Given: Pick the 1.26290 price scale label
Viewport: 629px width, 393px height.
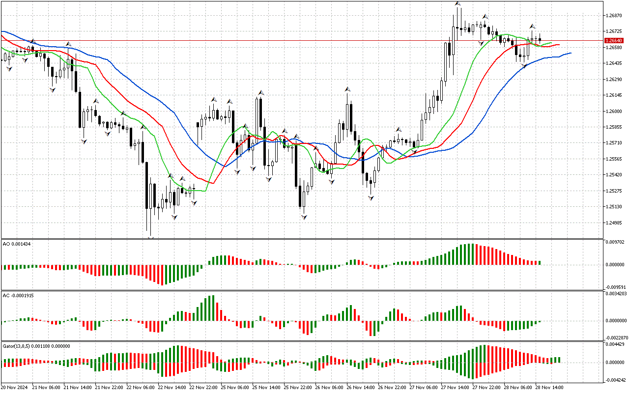Looking at the screenshot, I should [x=614, y=80].
